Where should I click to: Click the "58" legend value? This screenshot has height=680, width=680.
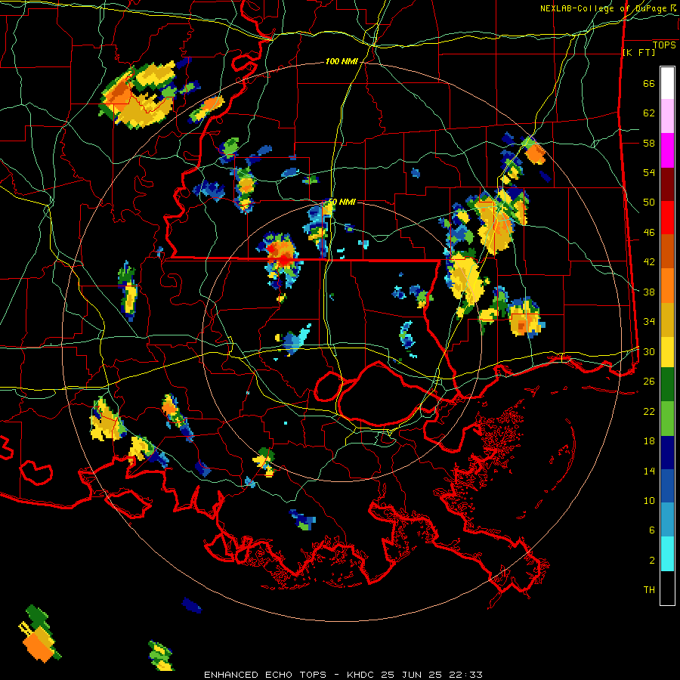[649, 143]
